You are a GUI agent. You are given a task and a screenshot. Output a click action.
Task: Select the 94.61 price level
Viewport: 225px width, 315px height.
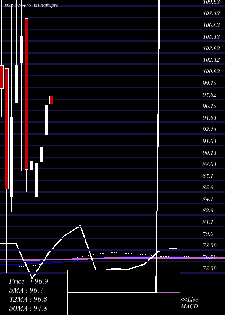click(x=210, y=118)
